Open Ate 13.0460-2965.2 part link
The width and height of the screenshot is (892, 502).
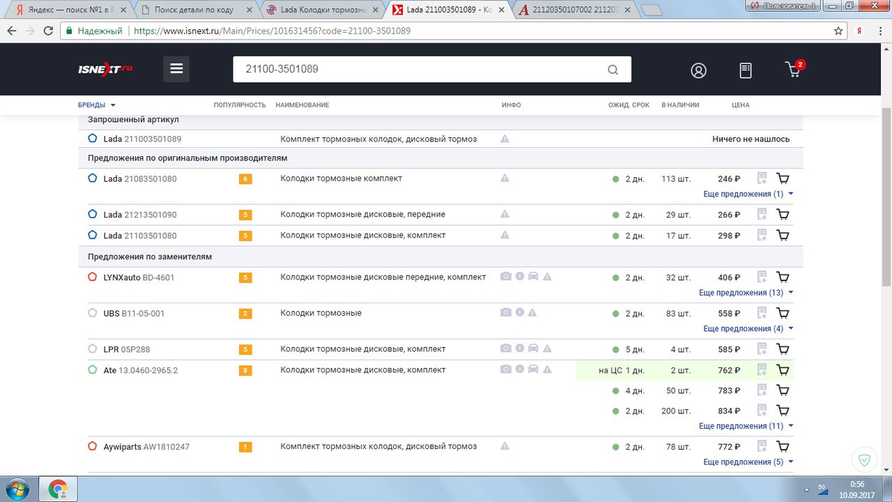pyautogui.click(x=140, y=370)
